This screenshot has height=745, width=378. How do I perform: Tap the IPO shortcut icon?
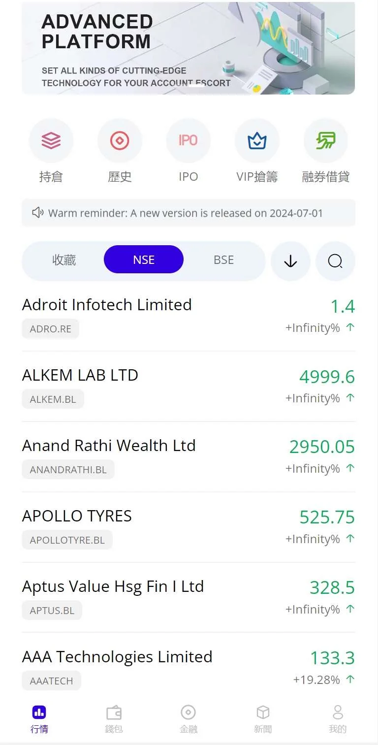188,141
